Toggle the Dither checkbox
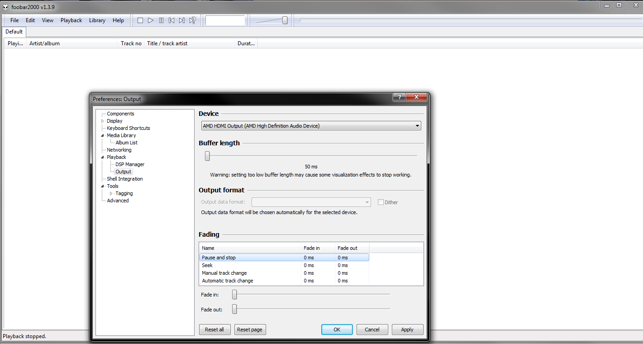This screenshot has height=344, width=643. 381,202
